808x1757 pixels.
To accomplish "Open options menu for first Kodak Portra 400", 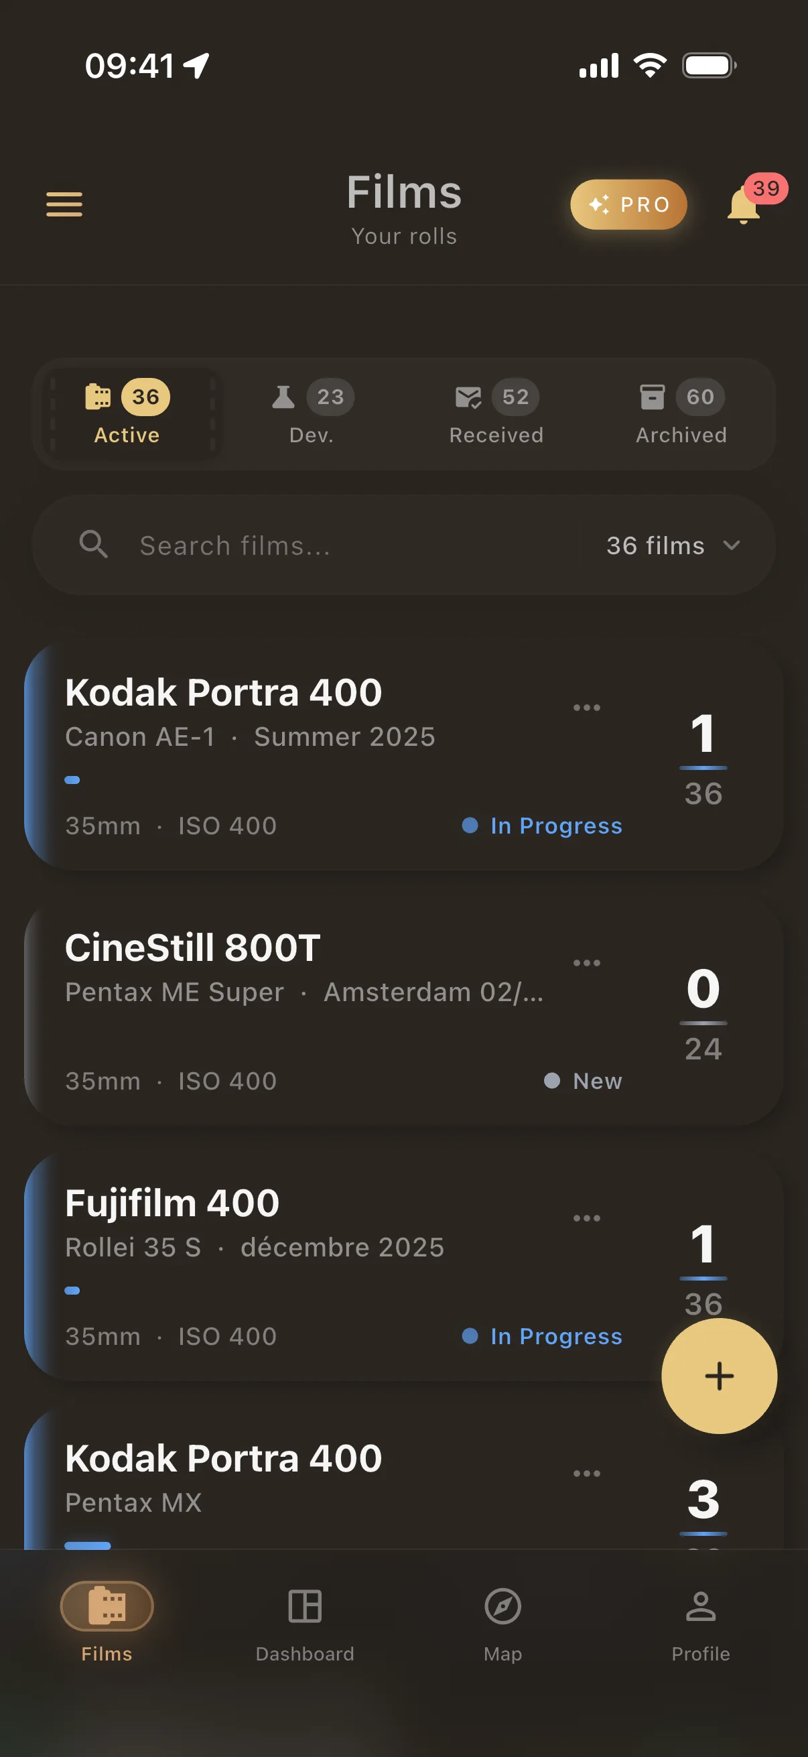I will coord(586,708).
